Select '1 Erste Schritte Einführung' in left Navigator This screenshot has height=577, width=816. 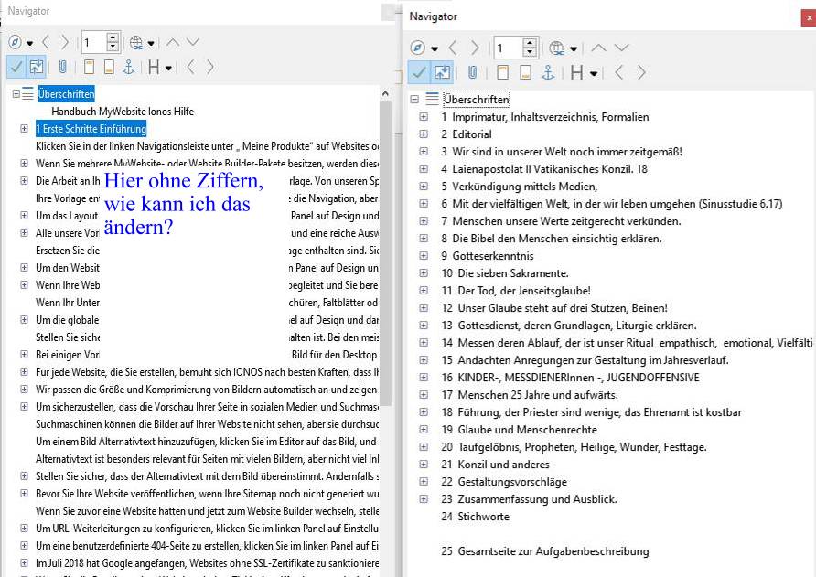click(x=91, y=129)
